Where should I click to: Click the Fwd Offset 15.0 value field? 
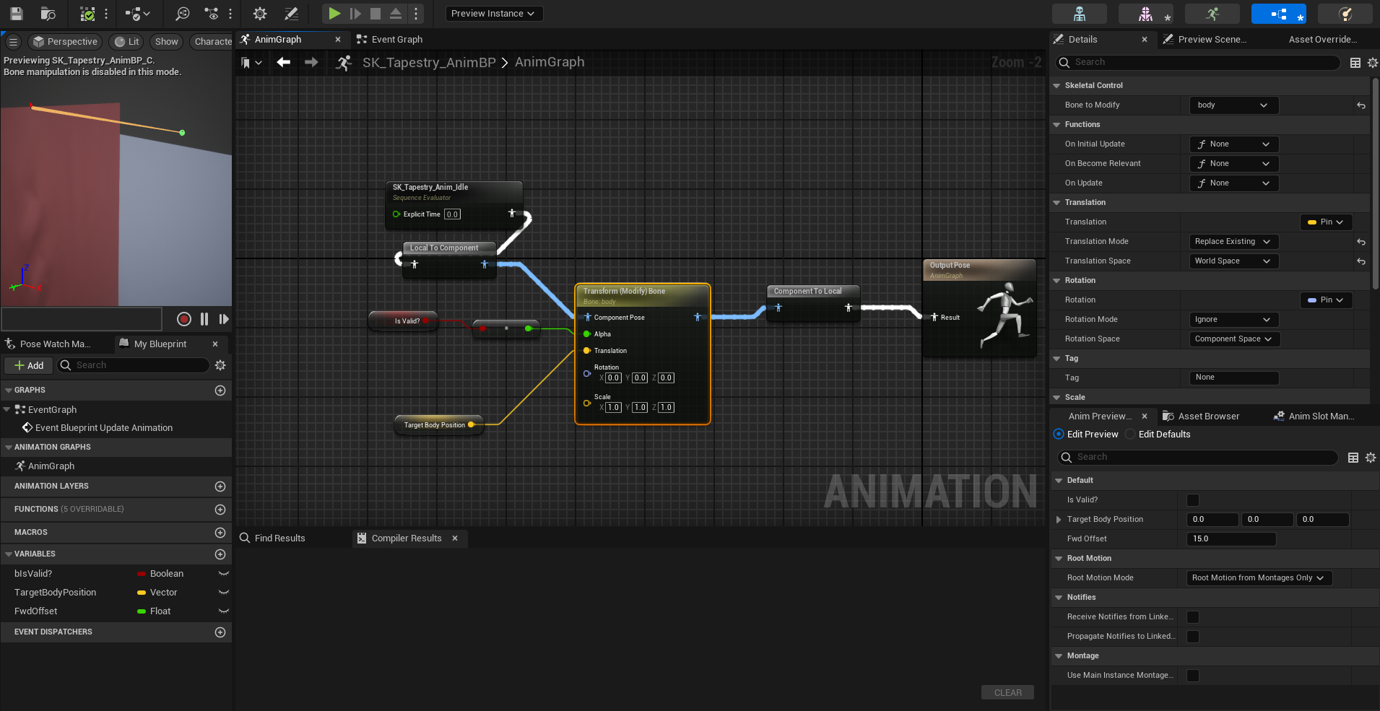pos(1231,539)
